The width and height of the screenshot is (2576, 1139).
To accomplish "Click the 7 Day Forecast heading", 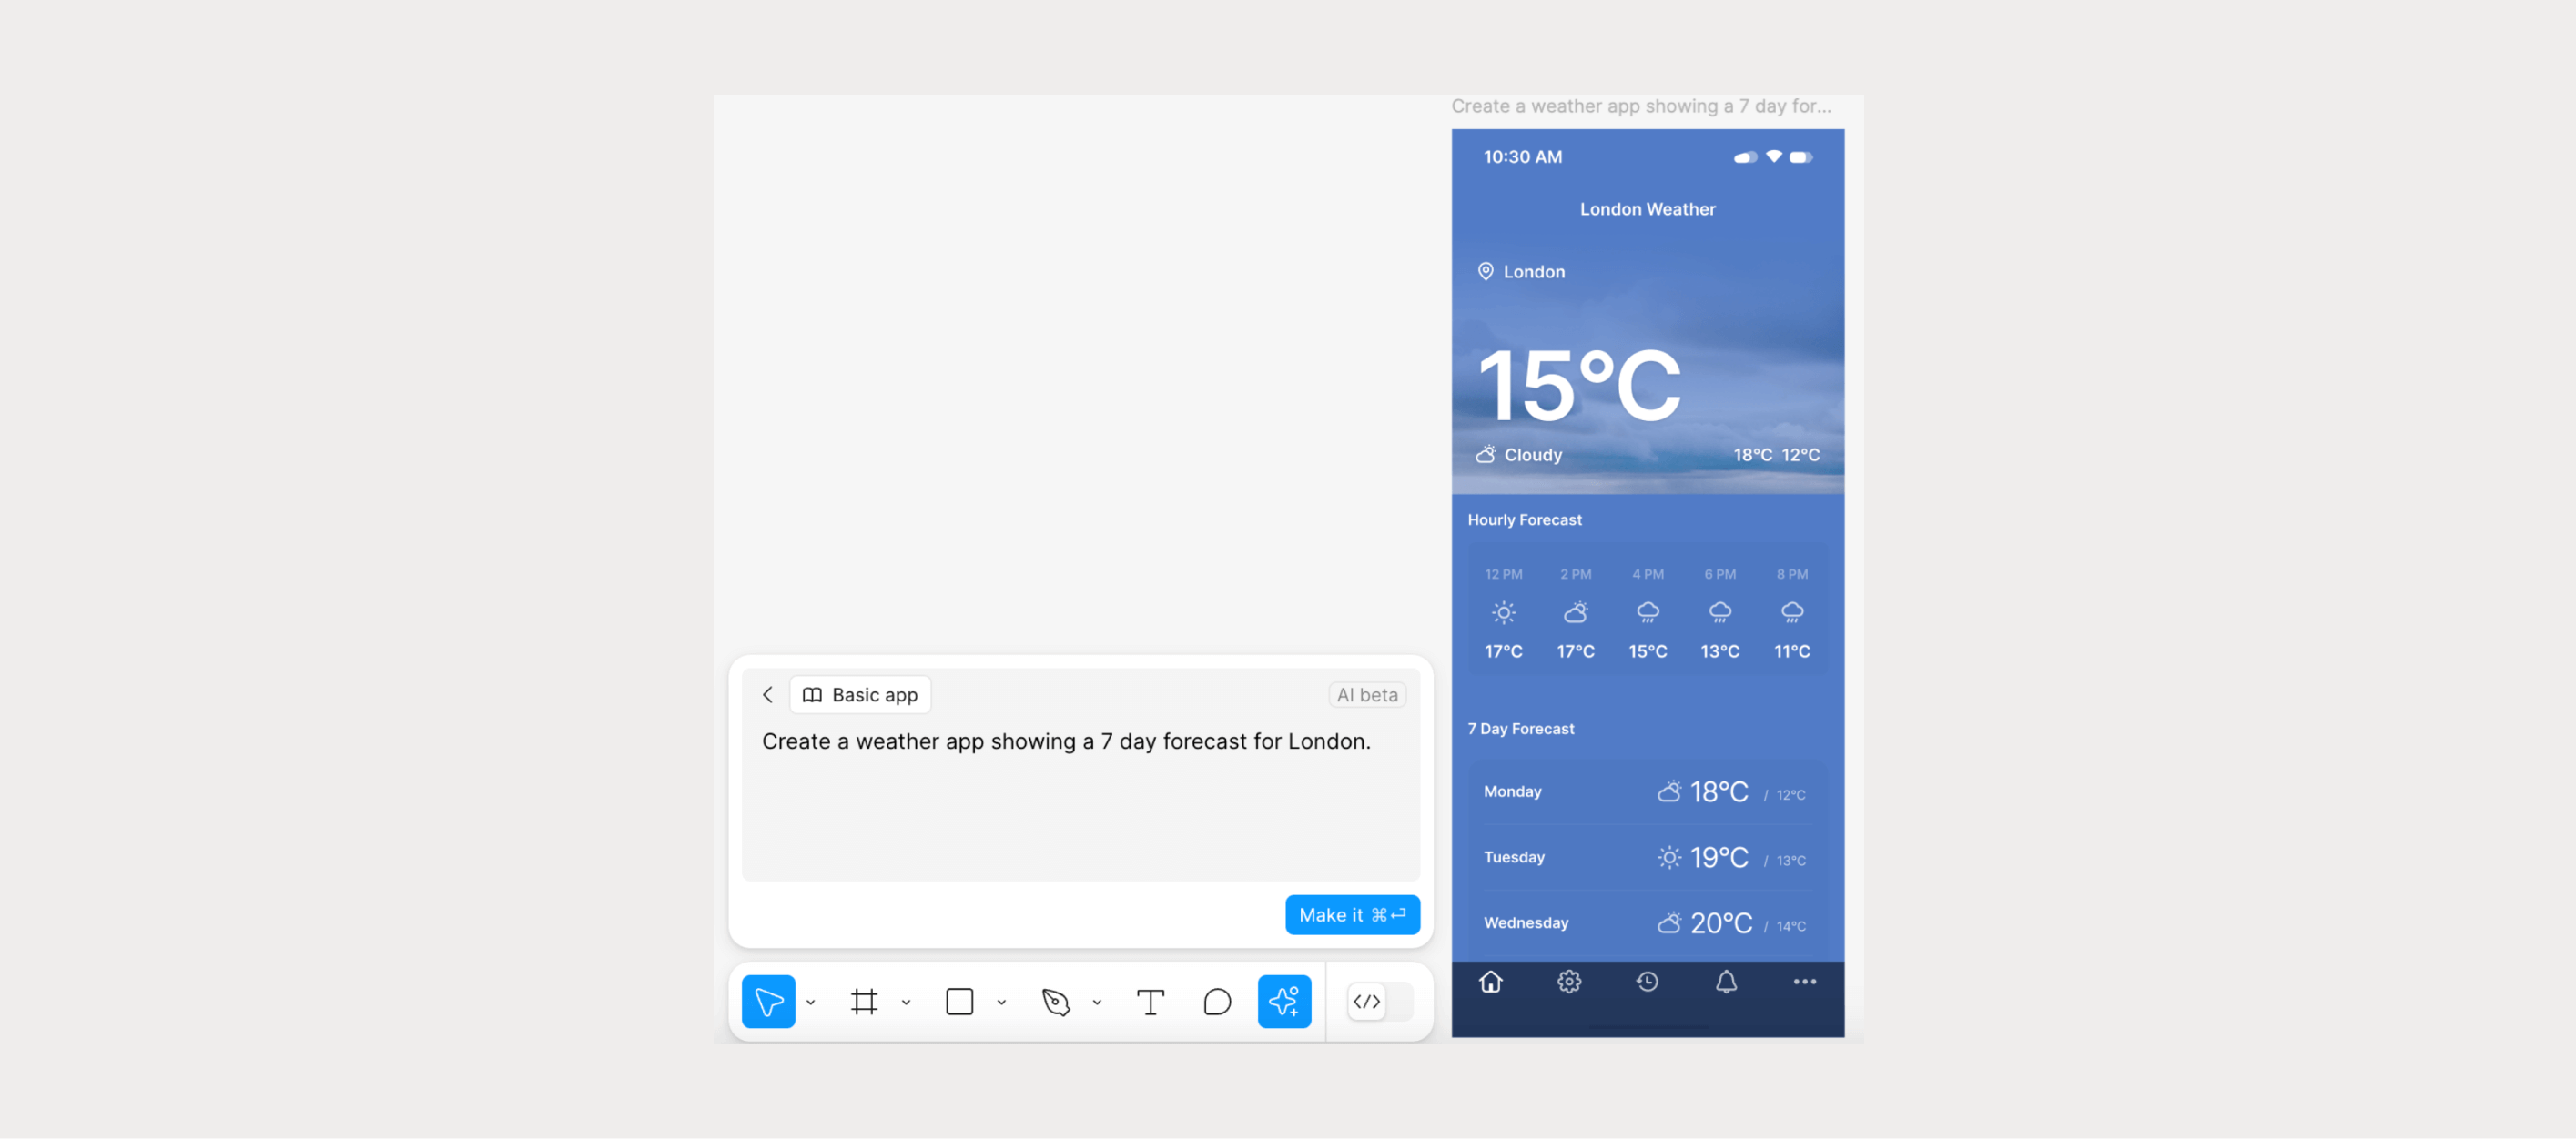I will pos(1520,729).
